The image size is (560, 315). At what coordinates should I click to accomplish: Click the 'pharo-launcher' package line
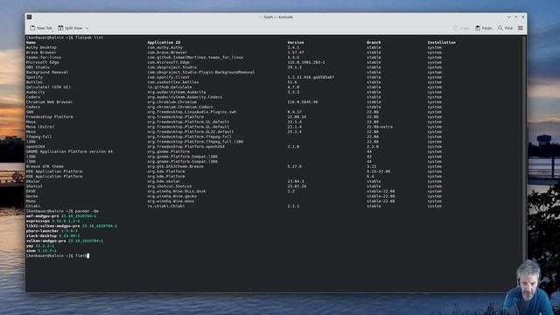click(52, 231)
